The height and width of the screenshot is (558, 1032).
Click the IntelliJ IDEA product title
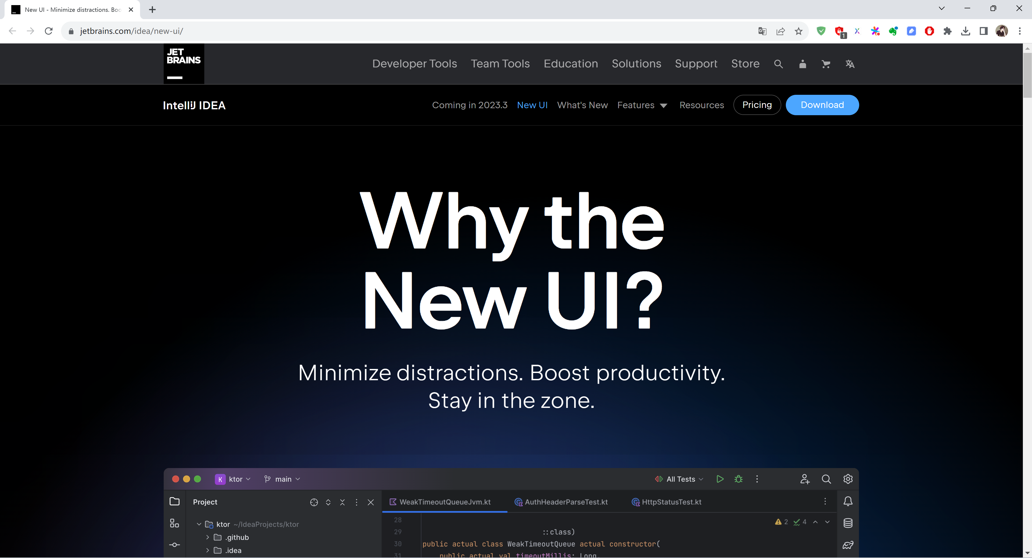coord(194,105)
